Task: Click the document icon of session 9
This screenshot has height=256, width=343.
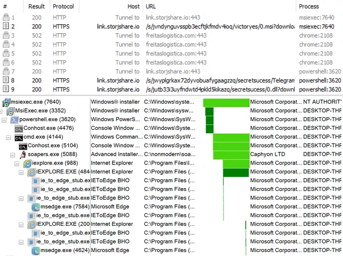Action: [6, 89]
